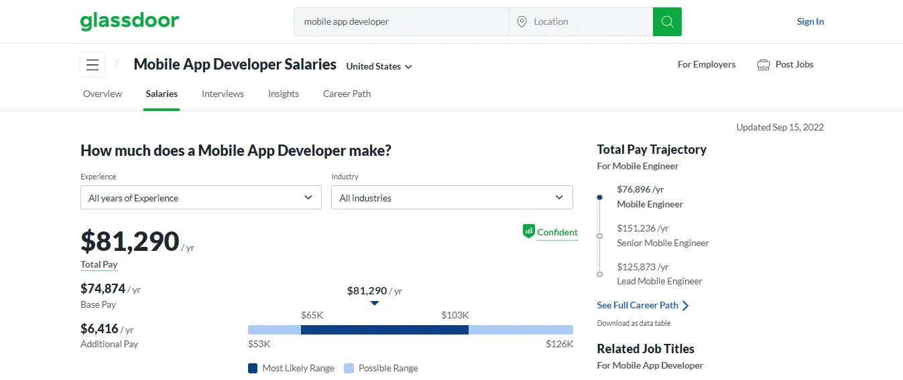Click the Total Pay underlined label
903x380 pixels.
[x=99, y=264]
